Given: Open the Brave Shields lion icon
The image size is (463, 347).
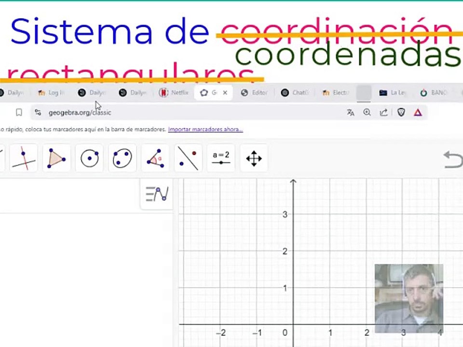Looking at the screenshot, I should point(401,112).
